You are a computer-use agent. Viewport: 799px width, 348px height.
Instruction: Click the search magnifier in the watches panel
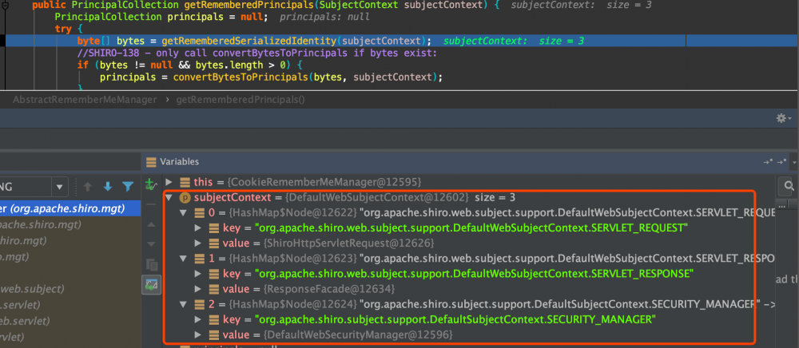click(x=789, y=186)
